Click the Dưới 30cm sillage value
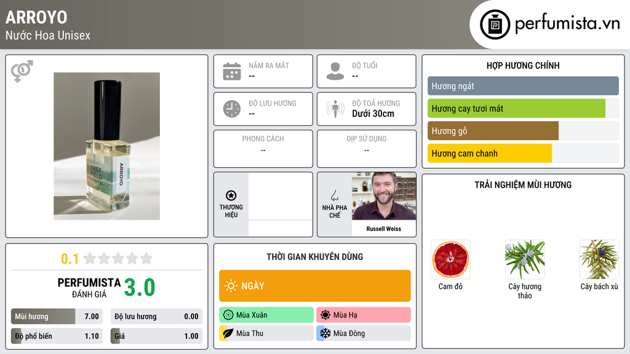The width and height of the screenshot is (630, 354). click(x=373, y=114)
